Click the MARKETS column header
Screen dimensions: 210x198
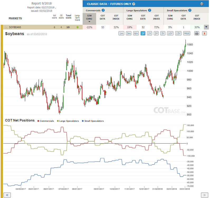pyautogui.click(x=15, y=18)
